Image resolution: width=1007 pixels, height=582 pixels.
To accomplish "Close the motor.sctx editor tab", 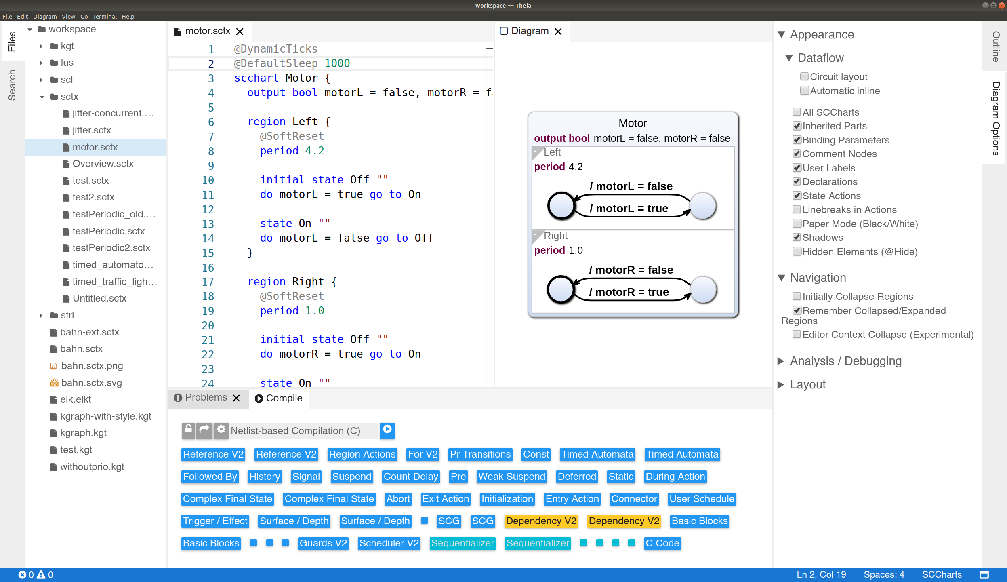I will [x=240, y=32].
